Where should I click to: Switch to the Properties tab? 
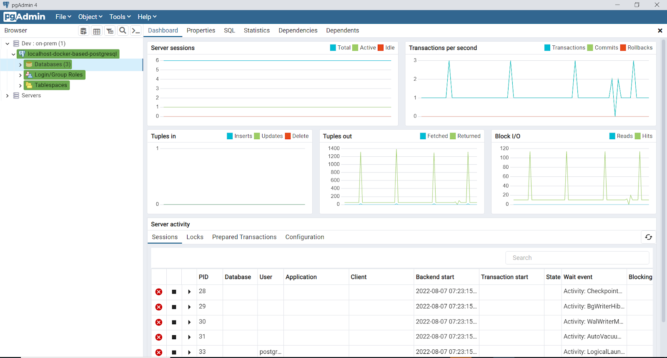point(201,30)
